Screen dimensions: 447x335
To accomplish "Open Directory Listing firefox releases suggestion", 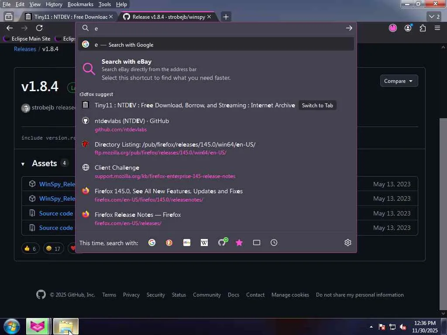I will click(216, 148).
